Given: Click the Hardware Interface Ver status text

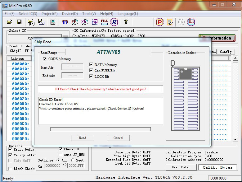Looking at the screenshot, I should (144, 177).
